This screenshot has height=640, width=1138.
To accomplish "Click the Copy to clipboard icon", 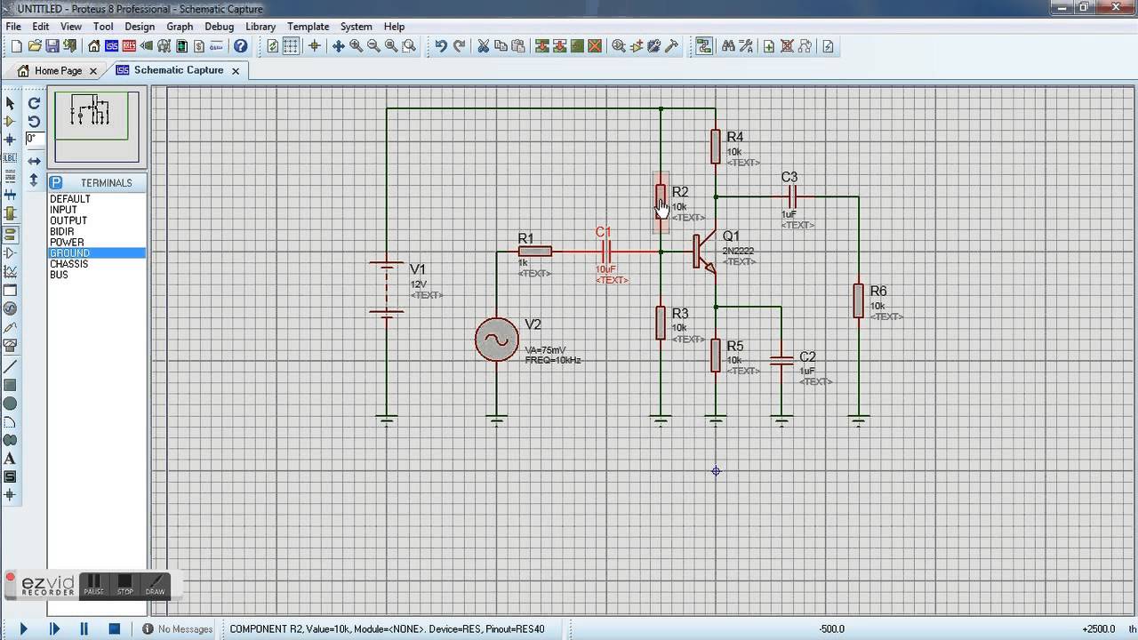I will [x=501, y=46].
